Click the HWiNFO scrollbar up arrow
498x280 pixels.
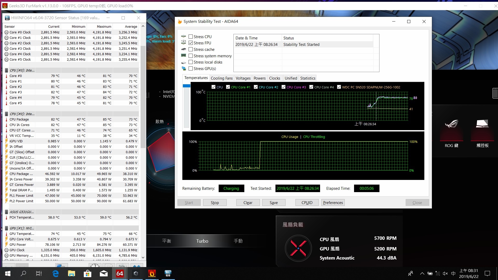click(143, 26)
